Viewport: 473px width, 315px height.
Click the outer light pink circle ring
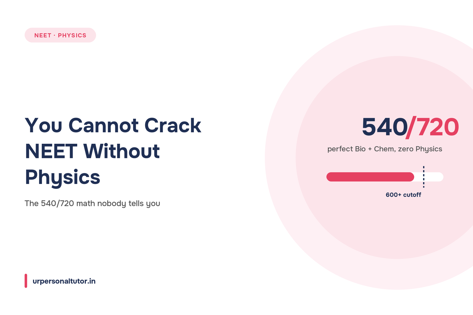point(281,156)
